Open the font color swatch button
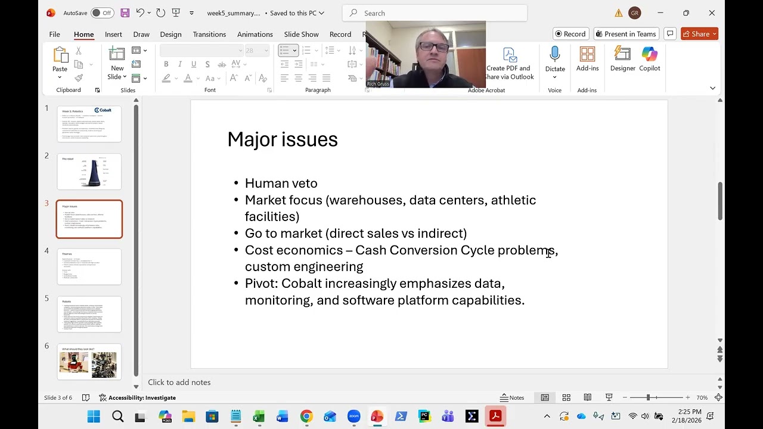The height and width of the screenshot is (429, 763). (x=188, y=78)
